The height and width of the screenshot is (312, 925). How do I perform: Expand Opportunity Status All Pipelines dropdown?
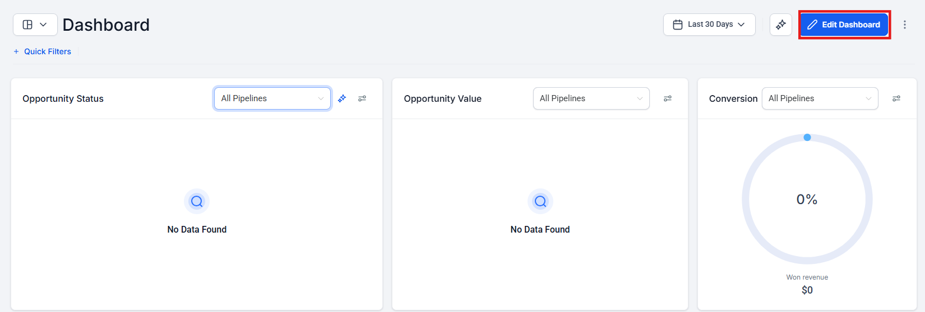[272, 98]
